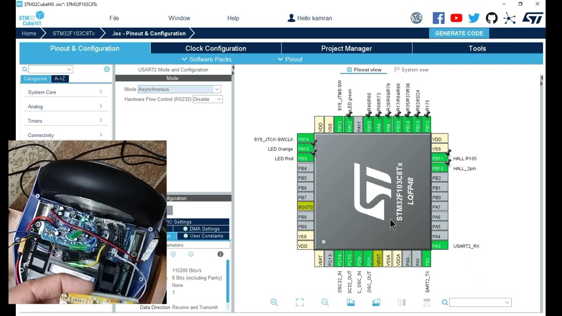This screenshot has width=562, height=316.
Task: Open the Window menu
Action: click(x=179, y=18)
